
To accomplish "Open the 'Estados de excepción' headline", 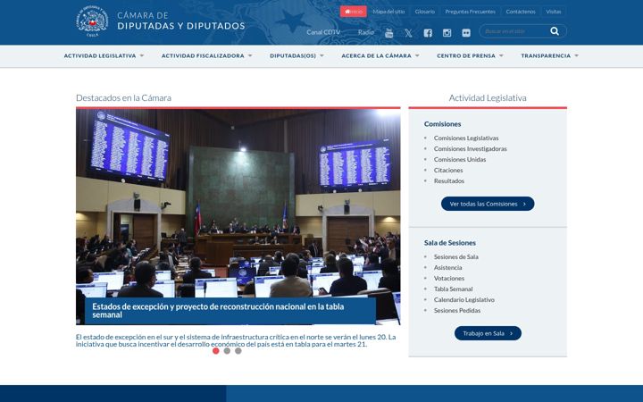I will pyautogui.click(x=218, y=311).
